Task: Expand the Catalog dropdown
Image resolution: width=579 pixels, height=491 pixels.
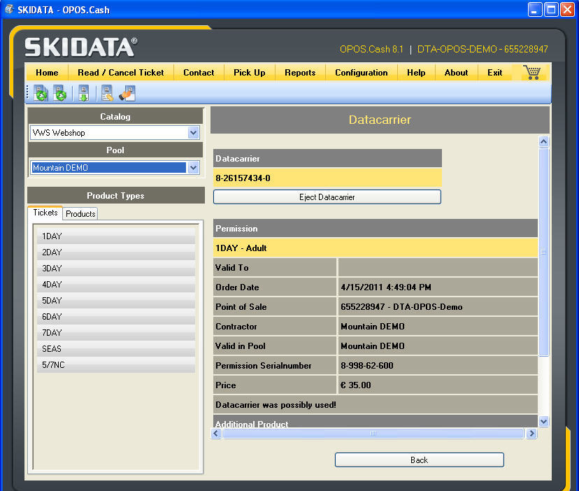Action: (x=194, y=133)
